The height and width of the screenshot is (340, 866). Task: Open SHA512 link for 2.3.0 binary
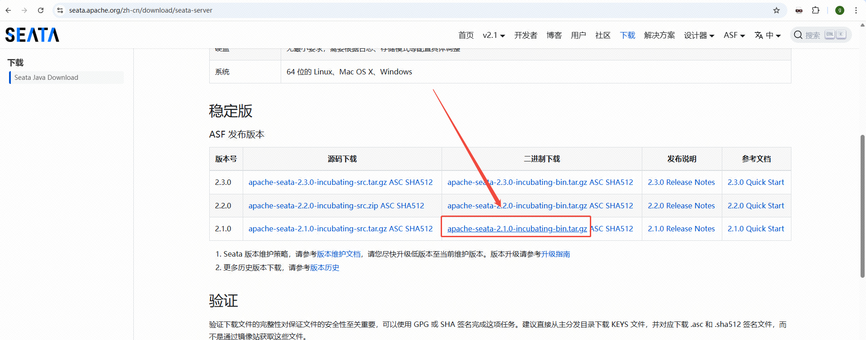click(619, 182)
